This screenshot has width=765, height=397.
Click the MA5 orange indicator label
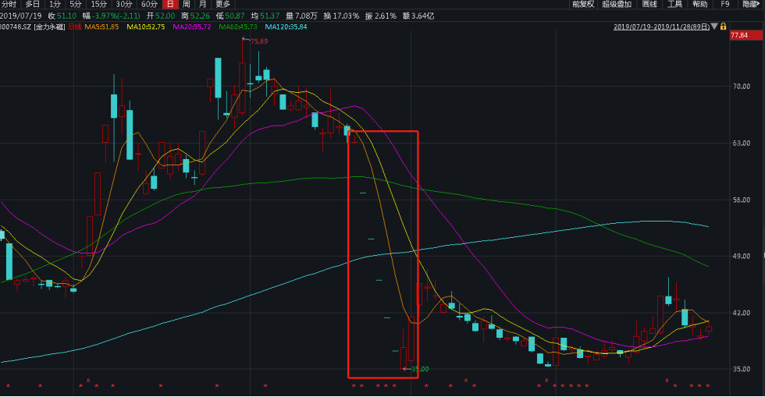click(99, 27)
